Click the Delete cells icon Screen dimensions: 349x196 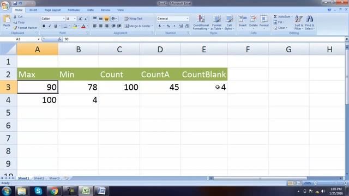coord(253,19)
